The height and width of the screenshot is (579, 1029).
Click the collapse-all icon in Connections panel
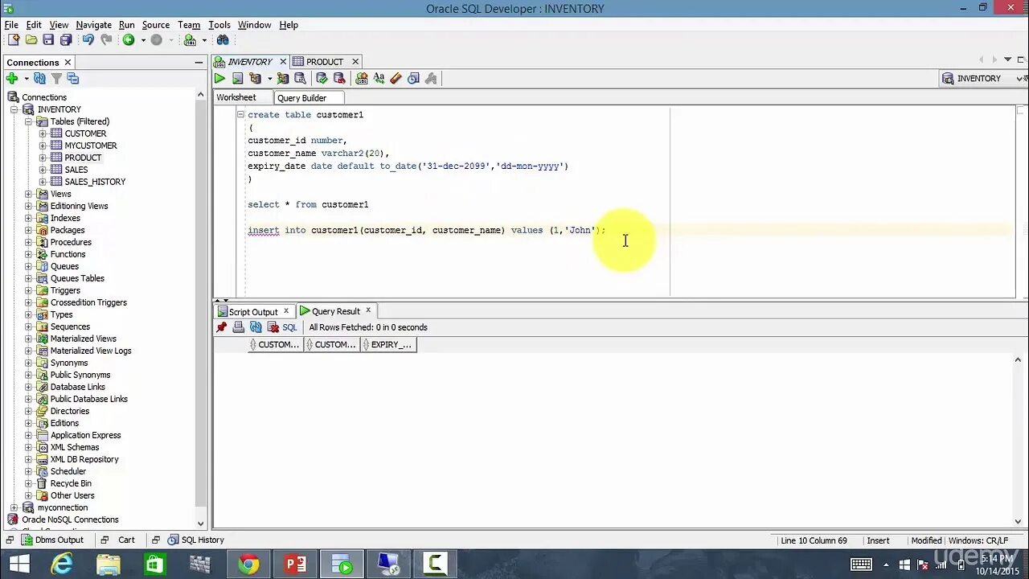point(73,78)
